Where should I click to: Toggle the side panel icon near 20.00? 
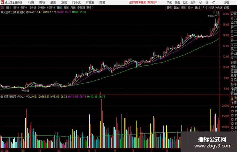pyautogui.click(x=218, y=12)
